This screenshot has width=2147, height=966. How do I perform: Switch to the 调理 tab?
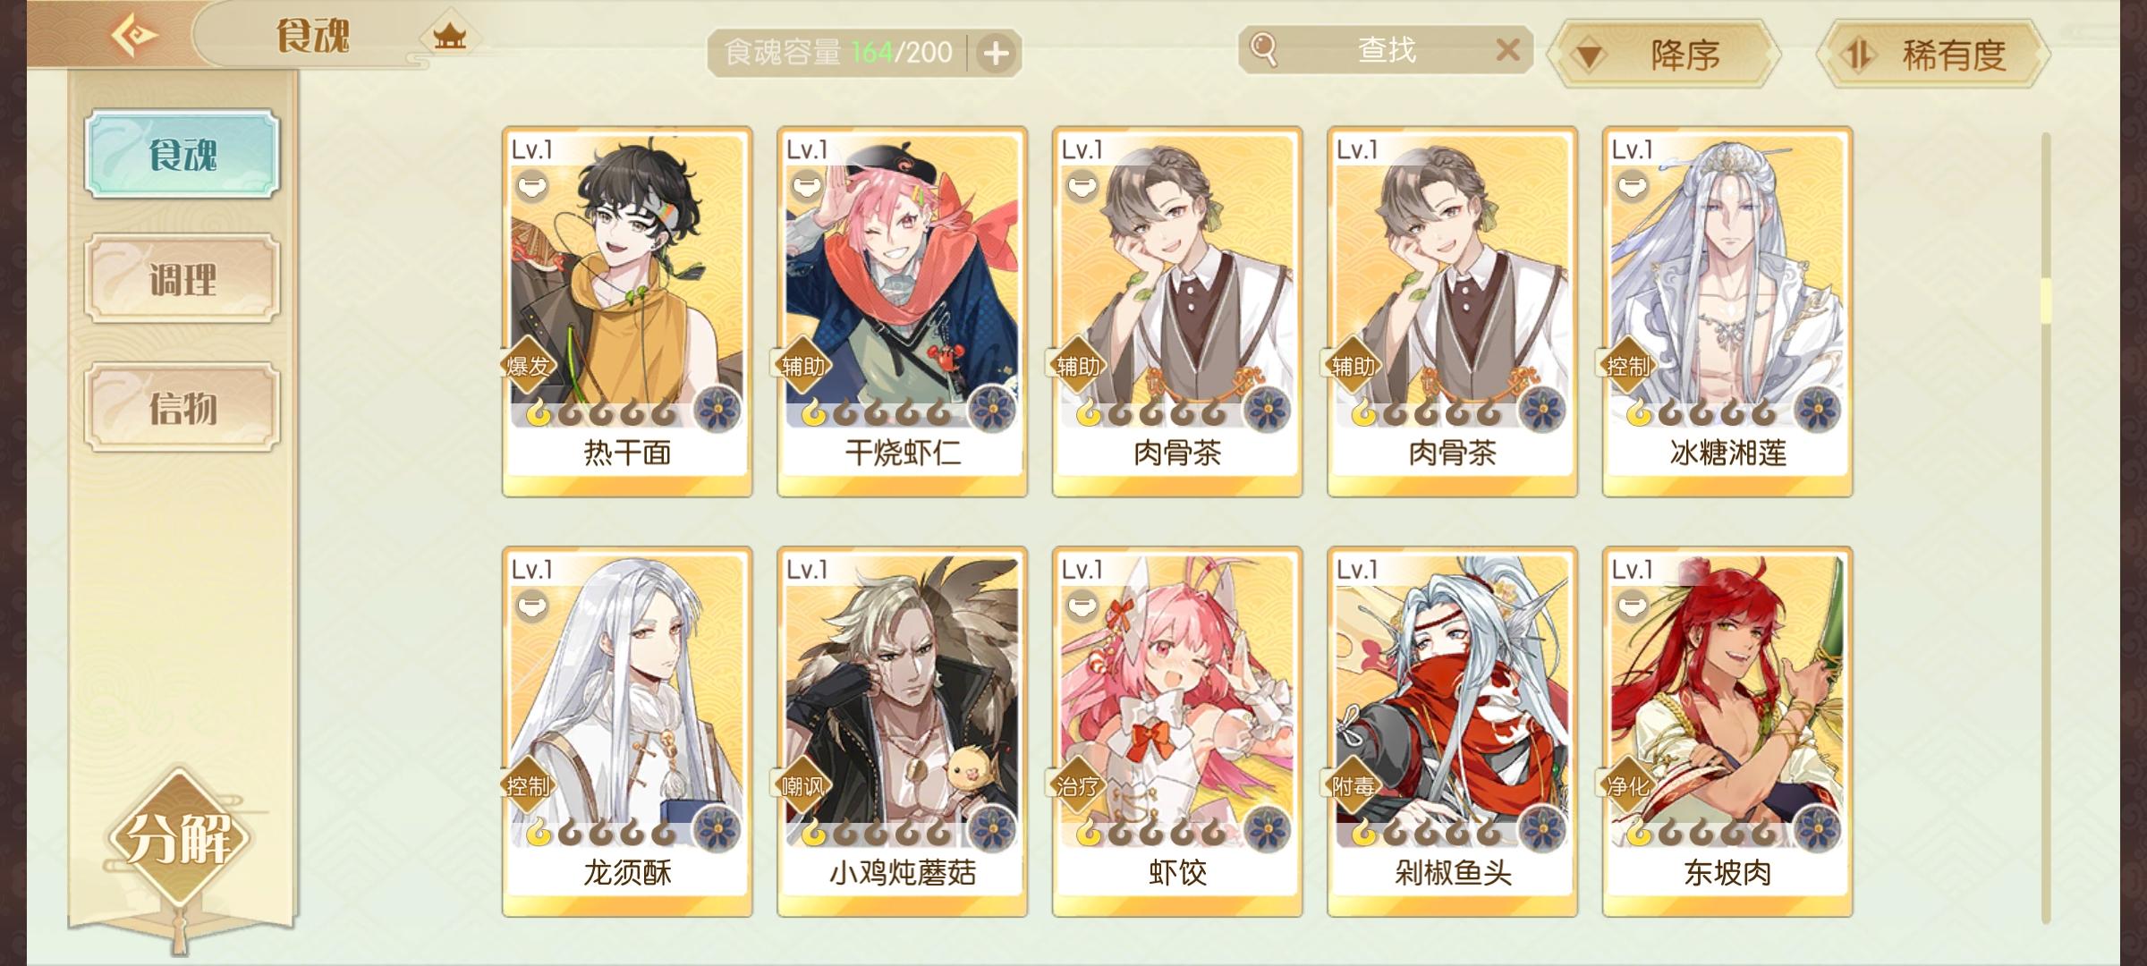pyautogui.click(x=182, y=279)
